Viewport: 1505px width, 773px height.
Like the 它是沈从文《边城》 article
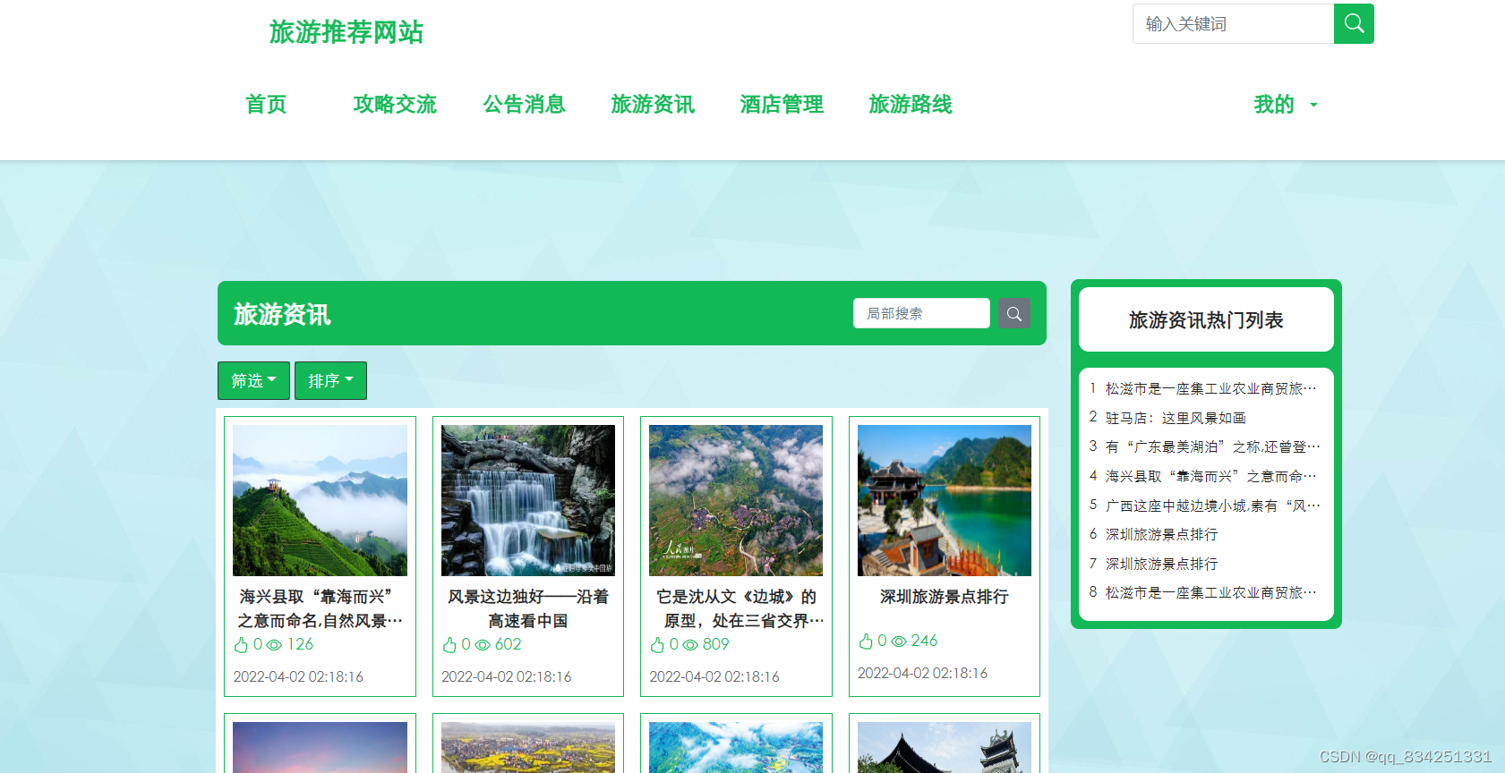coord(657,645)
